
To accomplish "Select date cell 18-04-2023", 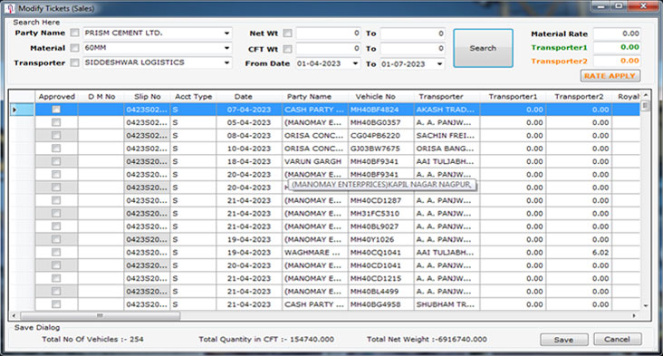I will coord(248,161).
